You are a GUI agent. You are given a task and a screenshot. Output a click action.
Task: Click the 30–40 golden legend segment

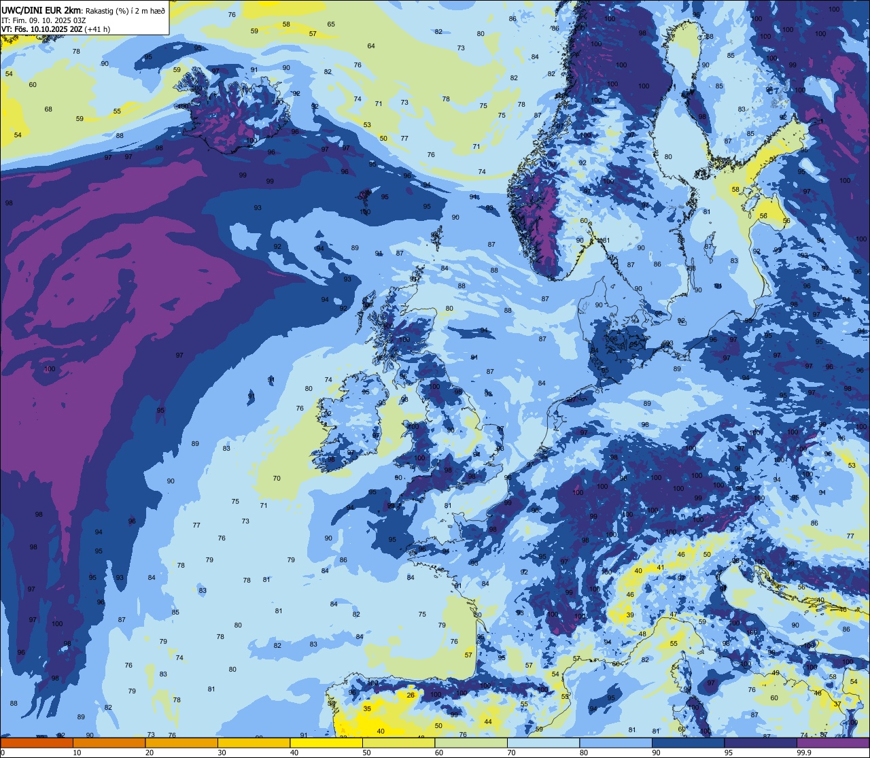click(x=254, y=742)
